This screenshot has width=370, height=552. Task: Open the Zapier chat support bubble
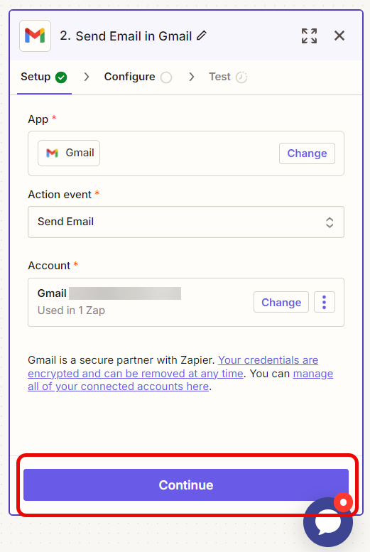[328, 522]
